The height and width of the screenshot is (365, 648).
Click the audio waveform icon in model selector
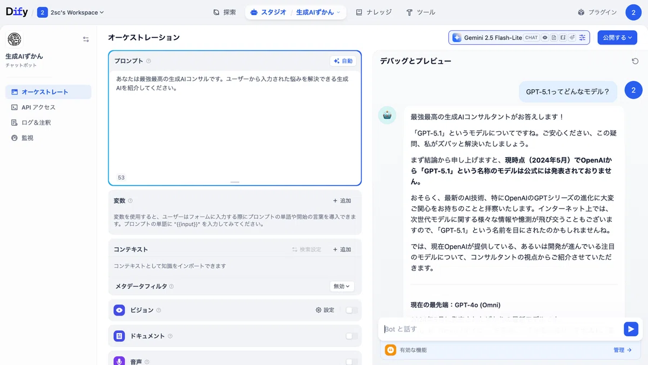(571, 38)
